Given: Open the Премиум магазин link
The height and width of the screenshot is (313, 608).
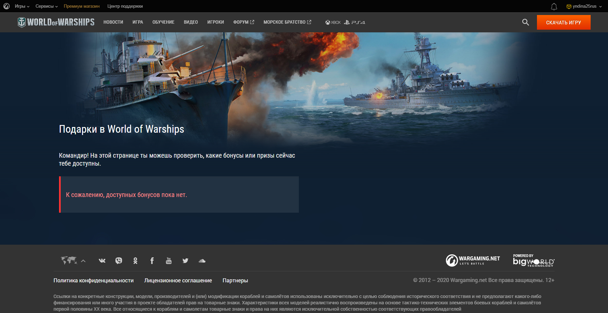Looking at the screenshot, I should point(82,6).
